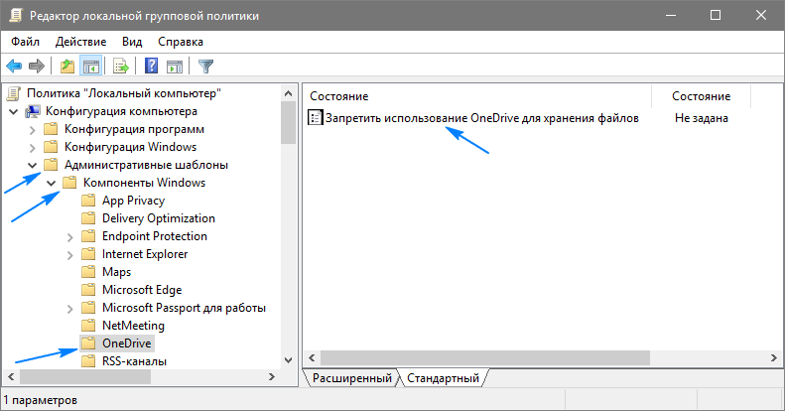Screen dimensions: 785x411
Task: Switch to the Расширенный tab
Action: pos(352,378)
